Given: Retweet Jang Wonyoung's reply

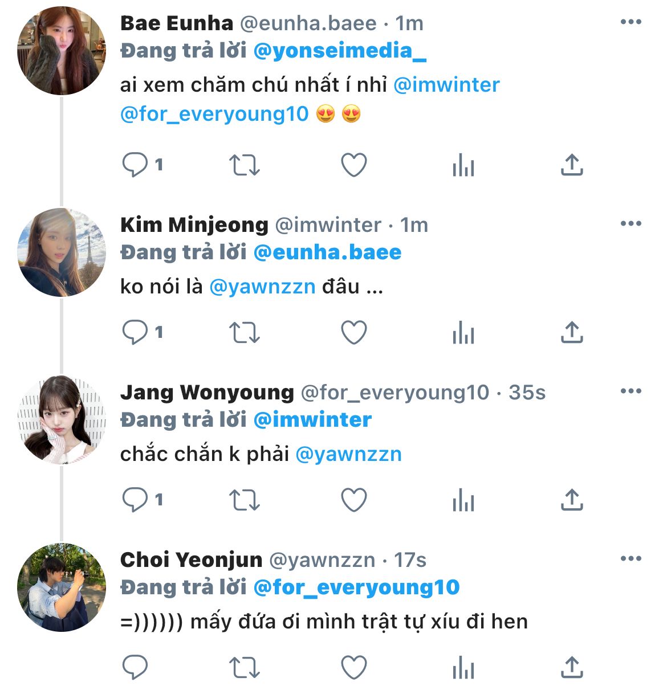Looking at the screenshot, I should tap(244, 500).
